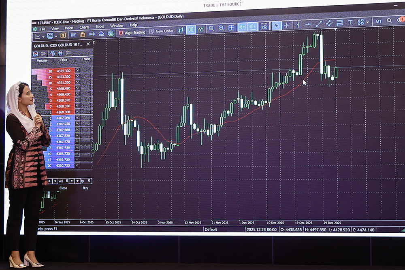
Task: Open the Tools menu
Action: click(100, 27)
